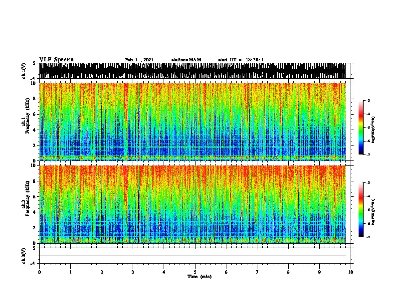Click the ch.1 colorbar gradient
Image resolution: width=395 pixels, height=305 pixels.
coord(361,128)
